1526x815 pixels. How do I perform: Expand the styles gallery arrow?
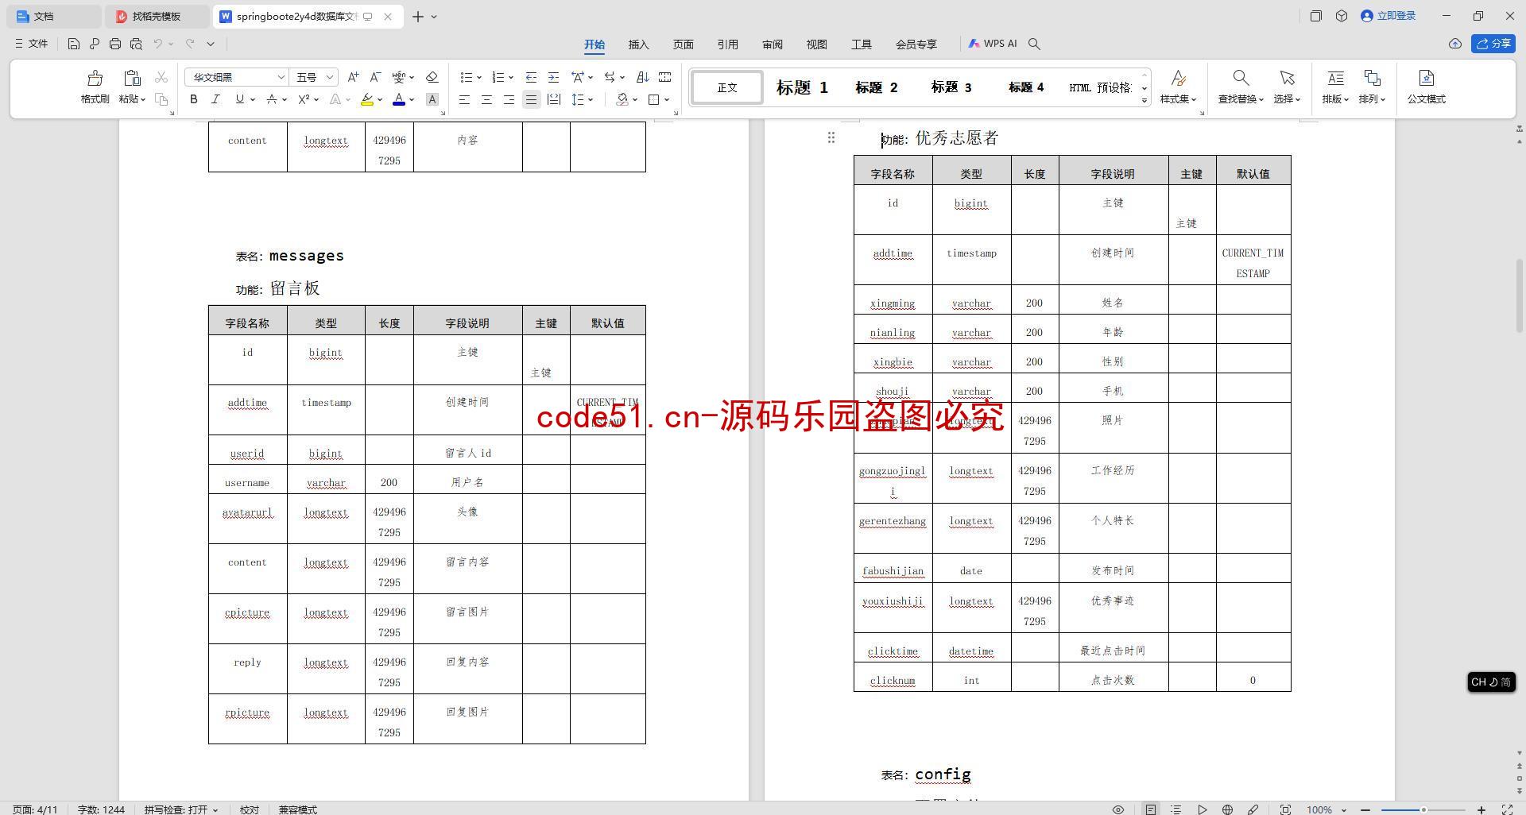[1144, 100]
